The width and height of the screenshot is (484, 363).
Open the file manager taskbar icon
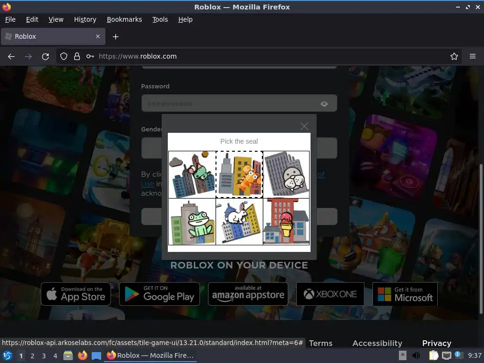pyautogui.click(x=68, y=355)
